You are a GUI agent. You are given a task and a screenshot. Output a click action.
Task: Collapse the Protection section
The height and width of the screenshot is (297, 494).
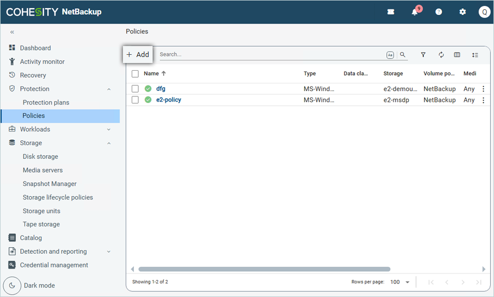(x=109, y=89)
